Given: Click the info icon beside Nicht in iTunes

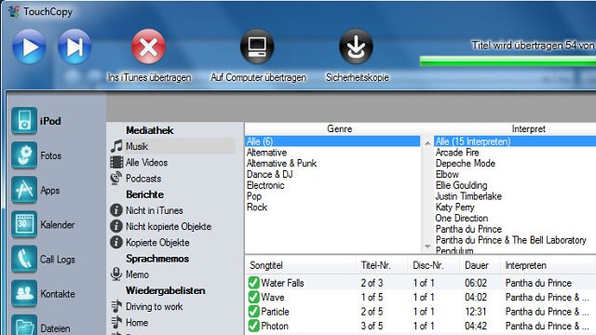Looking at the screenshot, I should (x=116, y=210).
